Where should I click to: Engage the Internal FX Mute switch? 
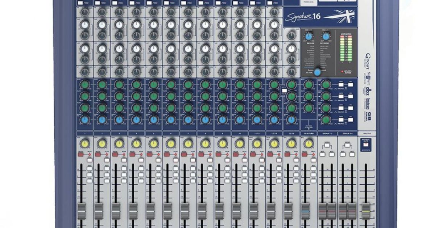coord(365,144)
